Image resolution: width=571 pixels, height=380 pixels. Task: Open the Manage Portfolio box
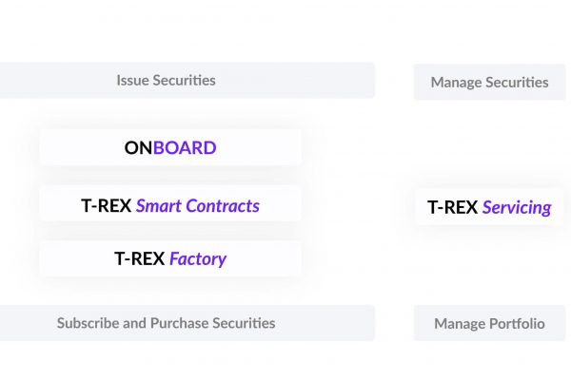[490, 323]
